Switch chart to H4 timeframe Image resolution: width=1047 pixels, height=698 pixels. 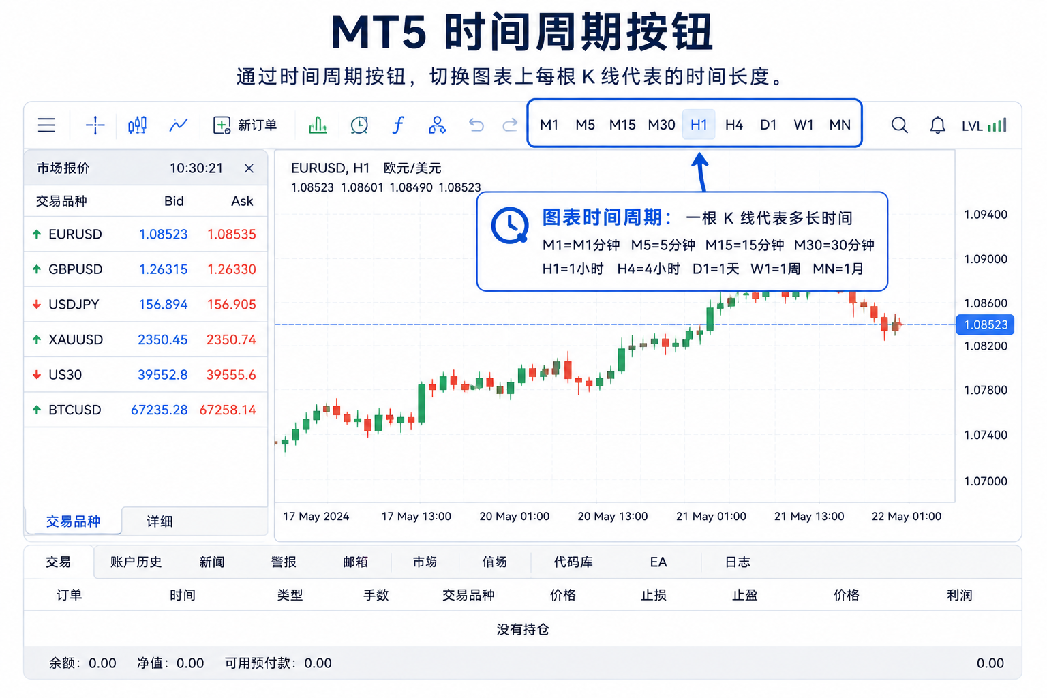733,125
